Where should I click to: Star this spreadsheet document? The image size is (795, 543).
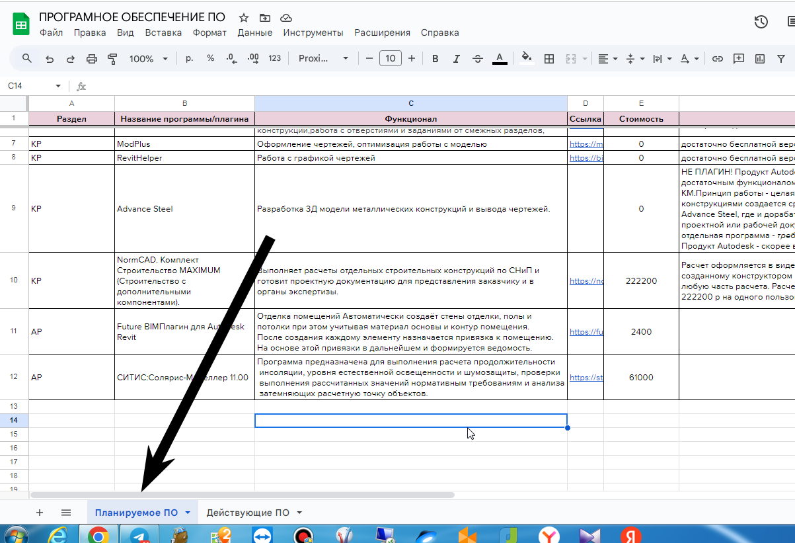click(x=244, y=18)
